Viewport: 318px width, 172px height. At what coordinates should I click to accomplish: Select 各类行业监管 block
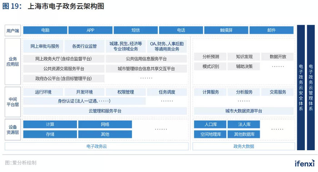84,46
